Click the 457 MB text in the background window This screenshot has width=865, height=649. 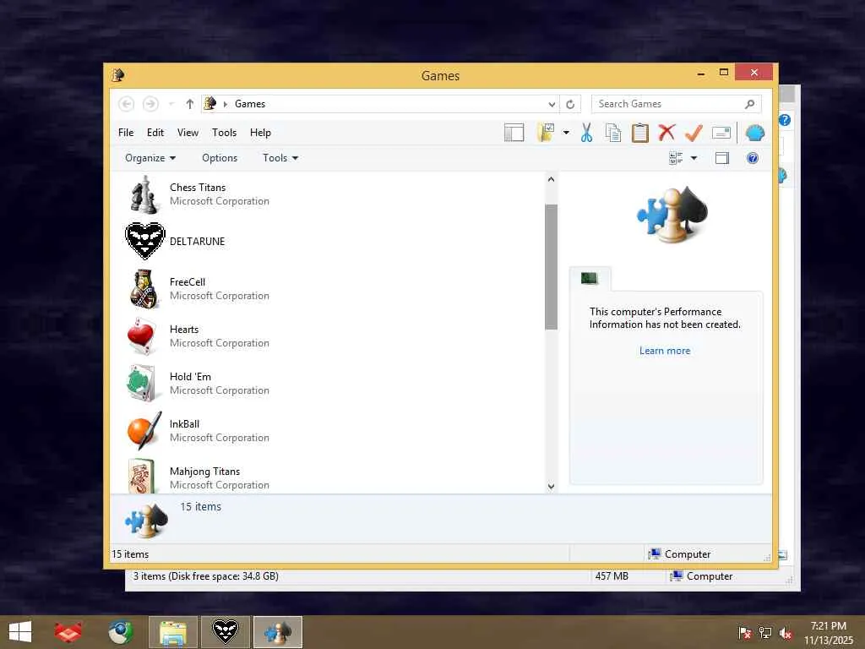(612, 576)
